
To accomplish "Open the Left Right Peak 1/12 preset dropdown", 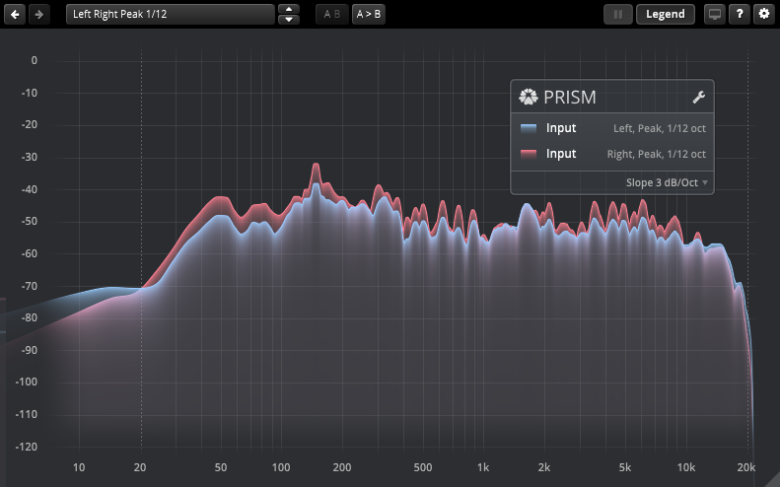I will 170,15.
